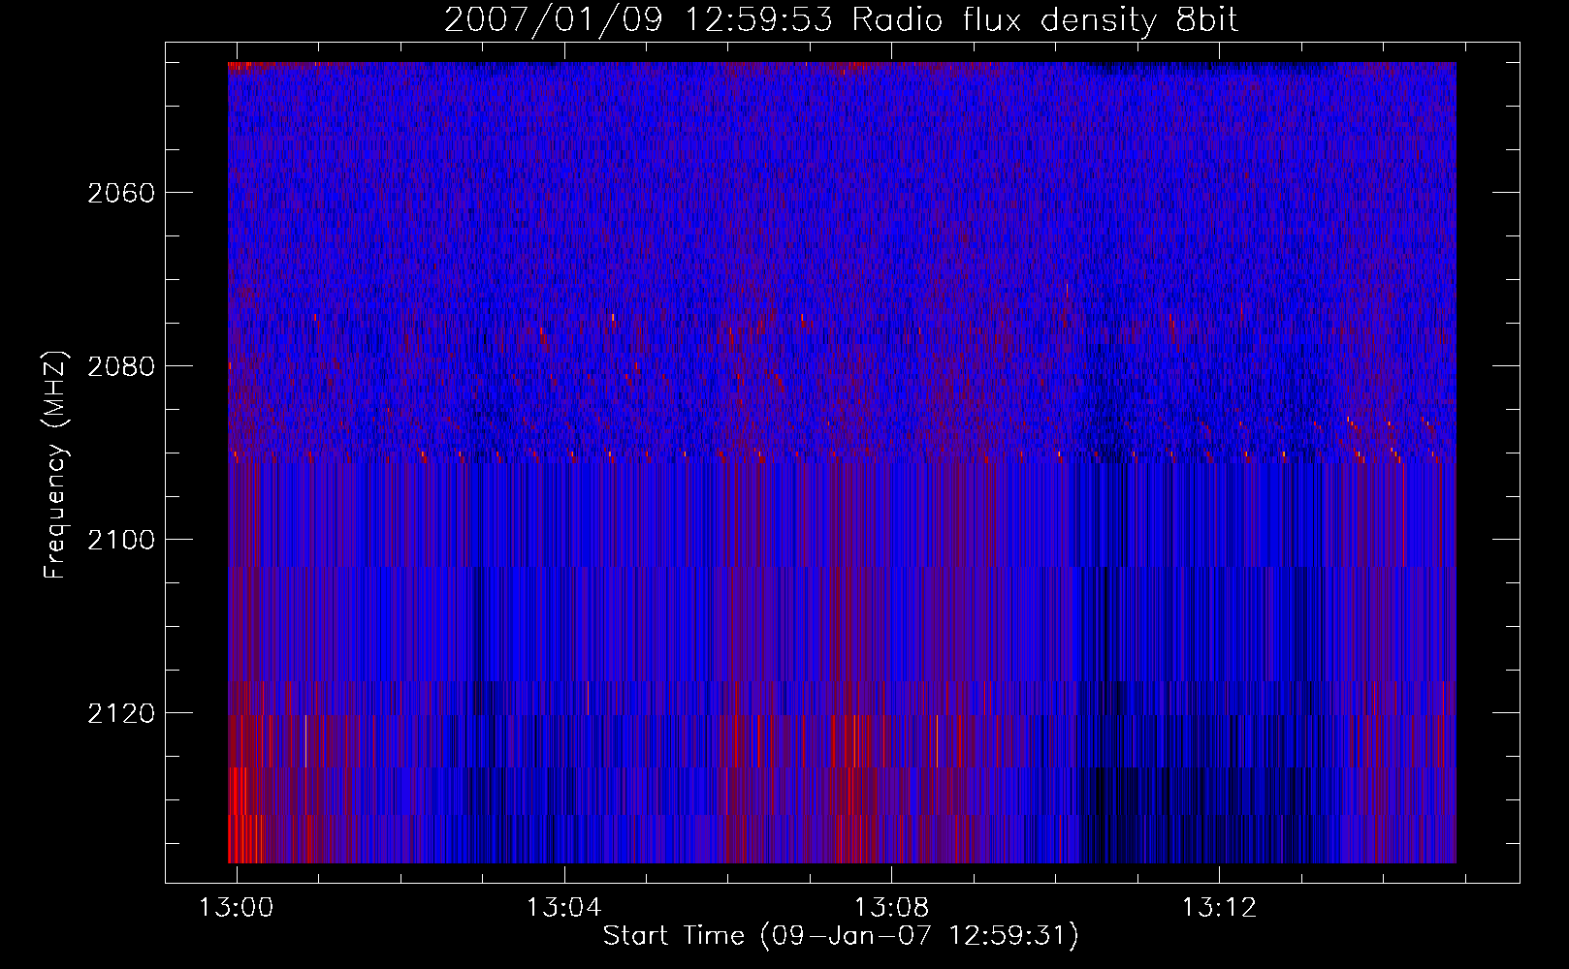
Task: Click the 2060 frequency axis label
Action: tap(121, 193)
